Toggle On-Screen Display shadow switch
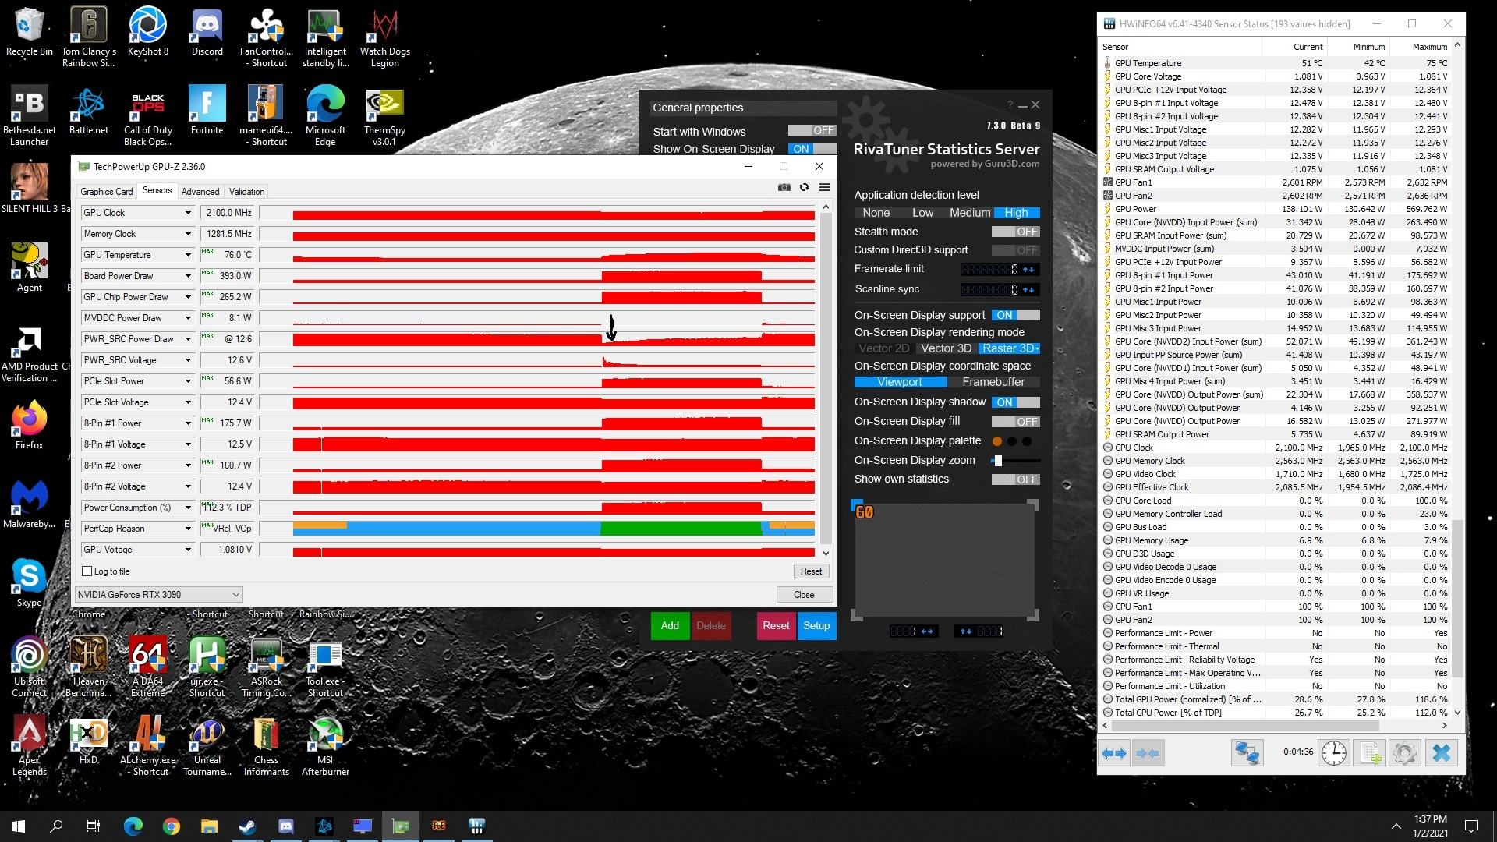This screenshot has height=842, width=1497. [x=1015, y=402]
